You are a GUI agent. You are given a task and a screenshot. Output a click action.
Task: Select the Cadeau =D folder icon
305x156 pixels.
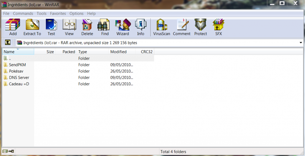[x=6, y=84]
